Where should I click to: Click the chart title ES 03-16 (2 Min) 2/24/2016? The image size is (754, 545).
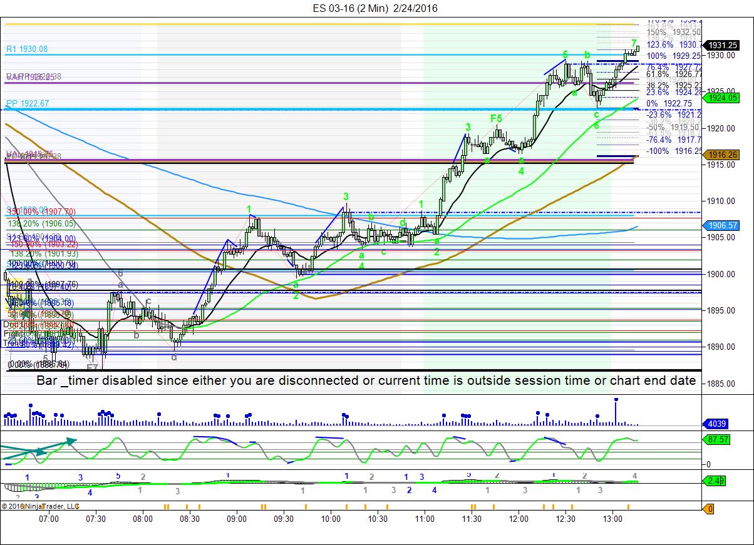pyautogui.click(x=375, y=8)
